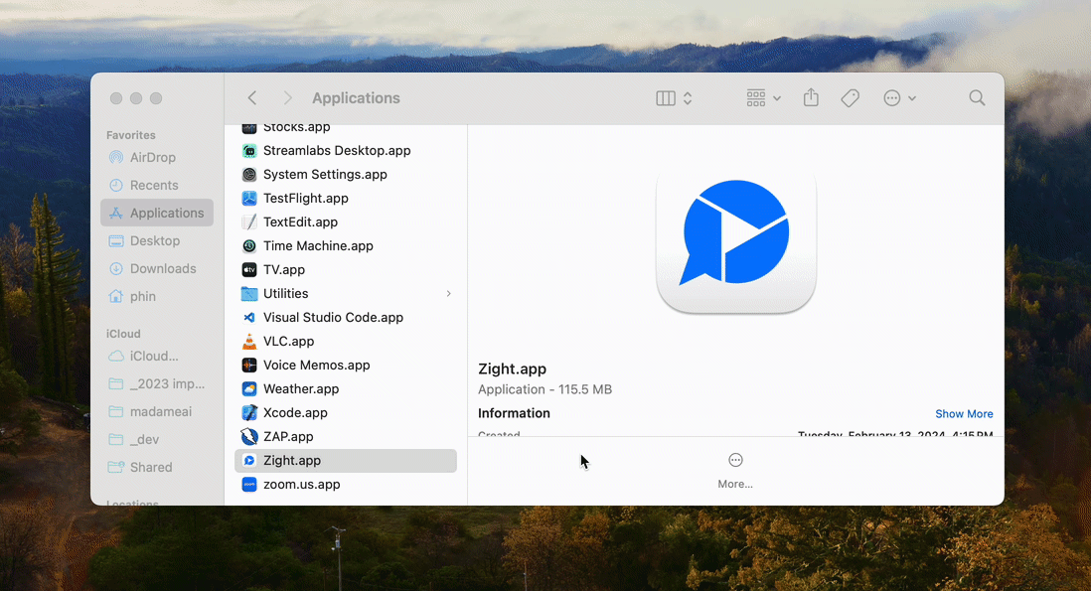Image resolution: width=1091 pixels, height=591 pixels.
Task: Go forward with the Finder forward arrow
Action: click(x=287, y=98)
